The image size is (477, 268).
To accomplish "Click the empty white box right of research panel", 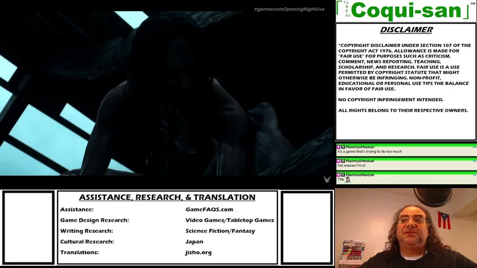I will tap(306, 227).
